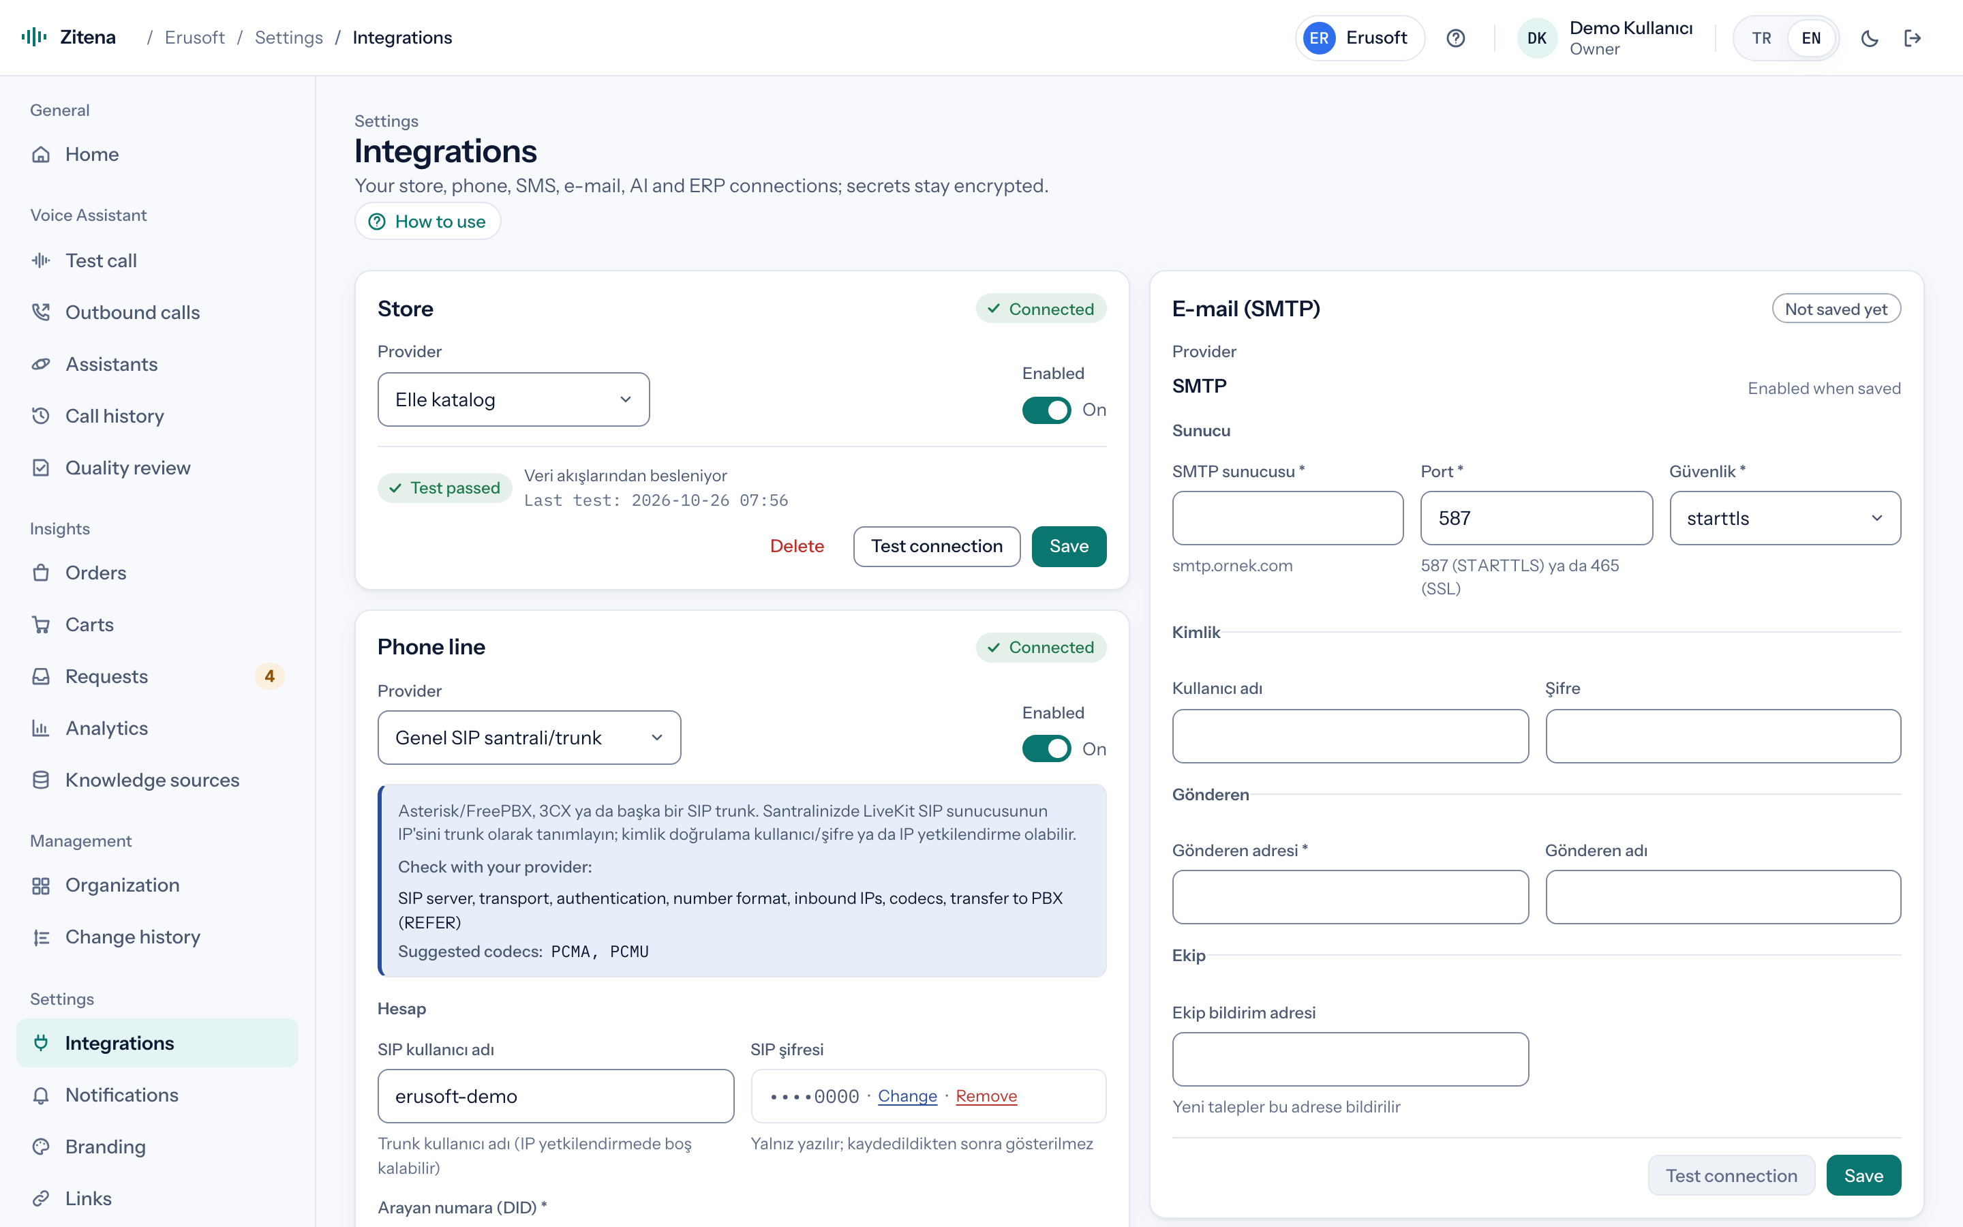Viewport: 1963px width, 1227px height.
Task: Toggle the Store Enabled switch
Action: point(1046,410)
